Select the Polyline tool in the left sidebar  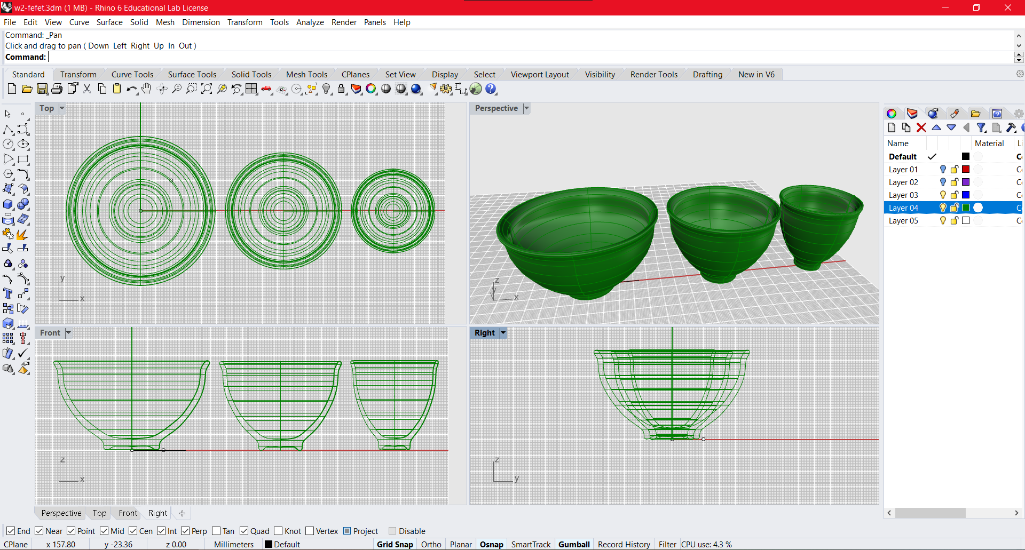tap(8, 129)
